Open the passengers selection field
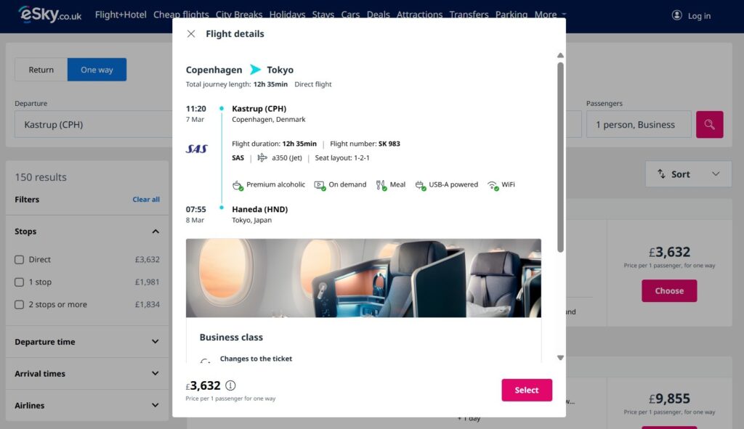 638,124
